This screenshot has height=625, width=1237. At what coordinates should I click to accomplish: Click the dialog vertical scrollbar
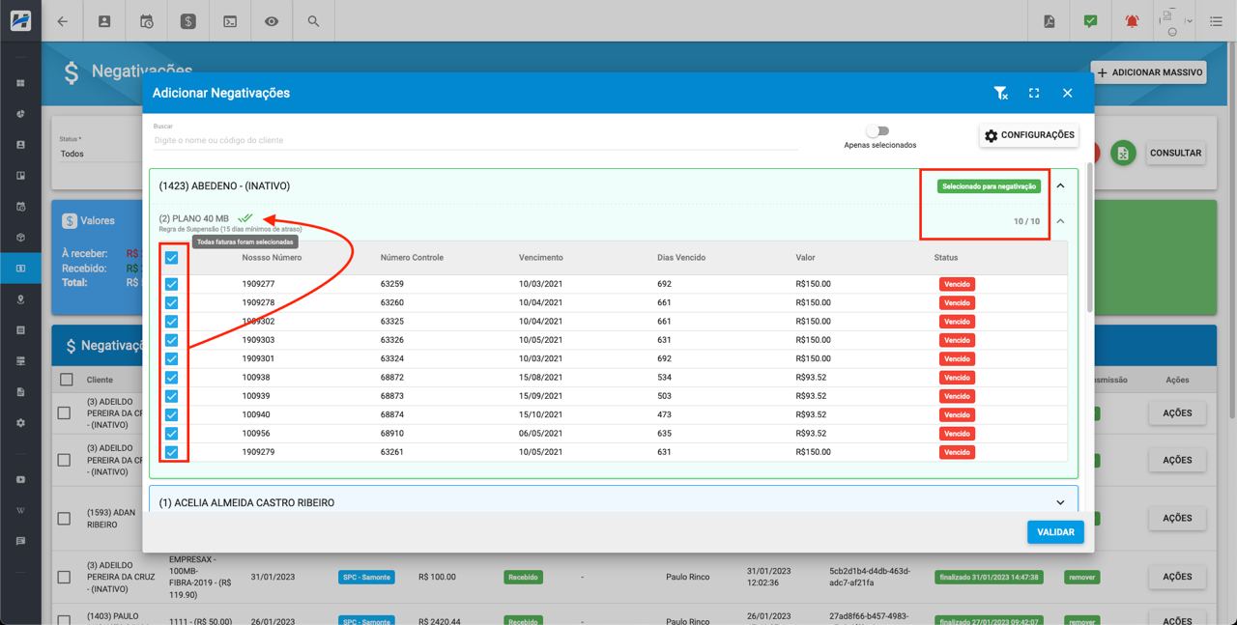(1090, 237)
